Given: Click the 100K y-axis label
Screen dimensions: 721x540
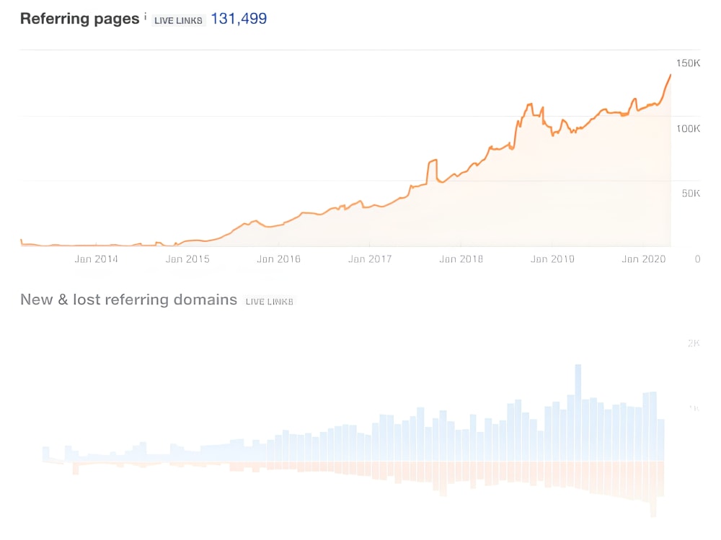Looking at the screenshot, I should [x=688, y=129].
